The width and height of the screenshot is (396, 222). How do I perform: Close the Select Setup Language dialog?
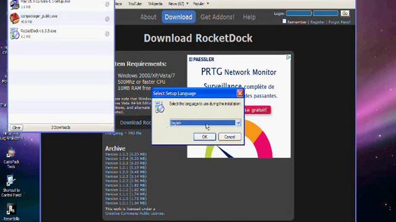point(240,93)
